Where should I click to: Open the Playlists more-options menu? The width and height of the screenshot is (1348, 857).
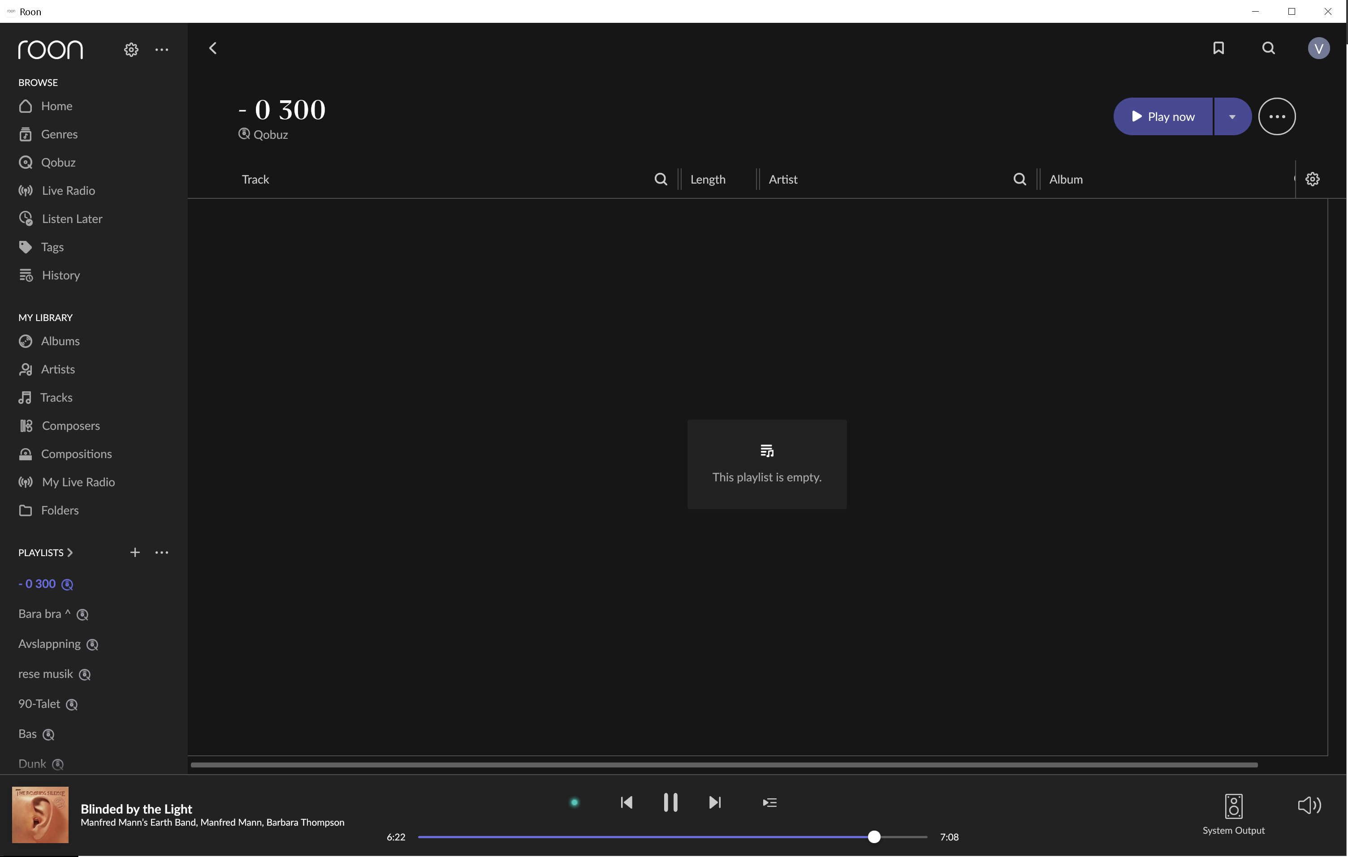click(162, 553)
